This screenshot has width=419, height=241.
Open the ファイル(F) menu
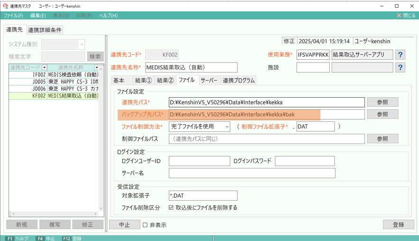pos(13,16)
